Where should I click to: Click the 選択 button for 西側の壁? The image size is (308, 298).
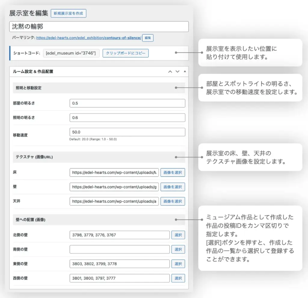(178, 278)
